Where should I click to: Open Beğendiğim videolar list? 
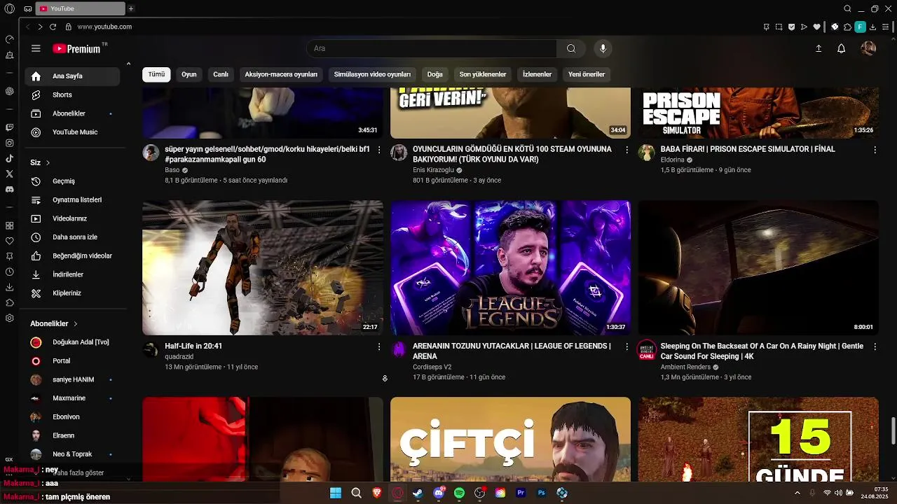coord(72,256)
